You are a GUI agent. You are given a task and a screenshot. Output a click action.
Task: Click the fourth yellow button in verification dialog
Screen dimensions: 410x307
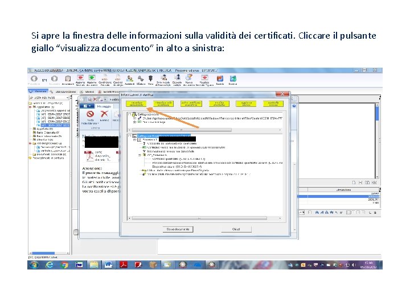click(x=219, y=103)
